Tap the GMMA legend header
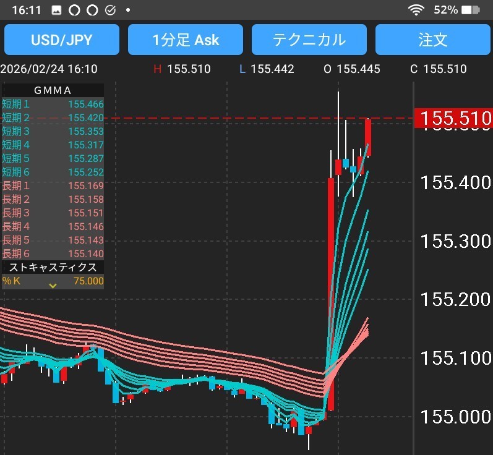Image resolution: width=493 pixels, height=455 pixels. tap(53, 90)
